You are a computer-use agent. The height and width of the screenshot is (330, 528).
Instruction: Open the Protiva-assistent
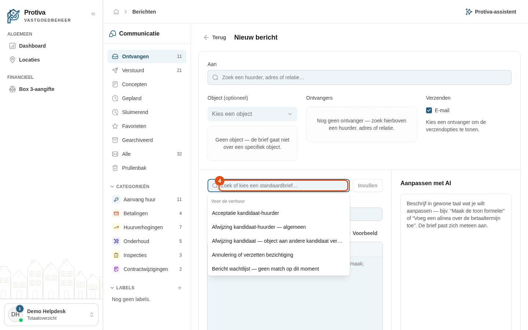coord(491,12)
